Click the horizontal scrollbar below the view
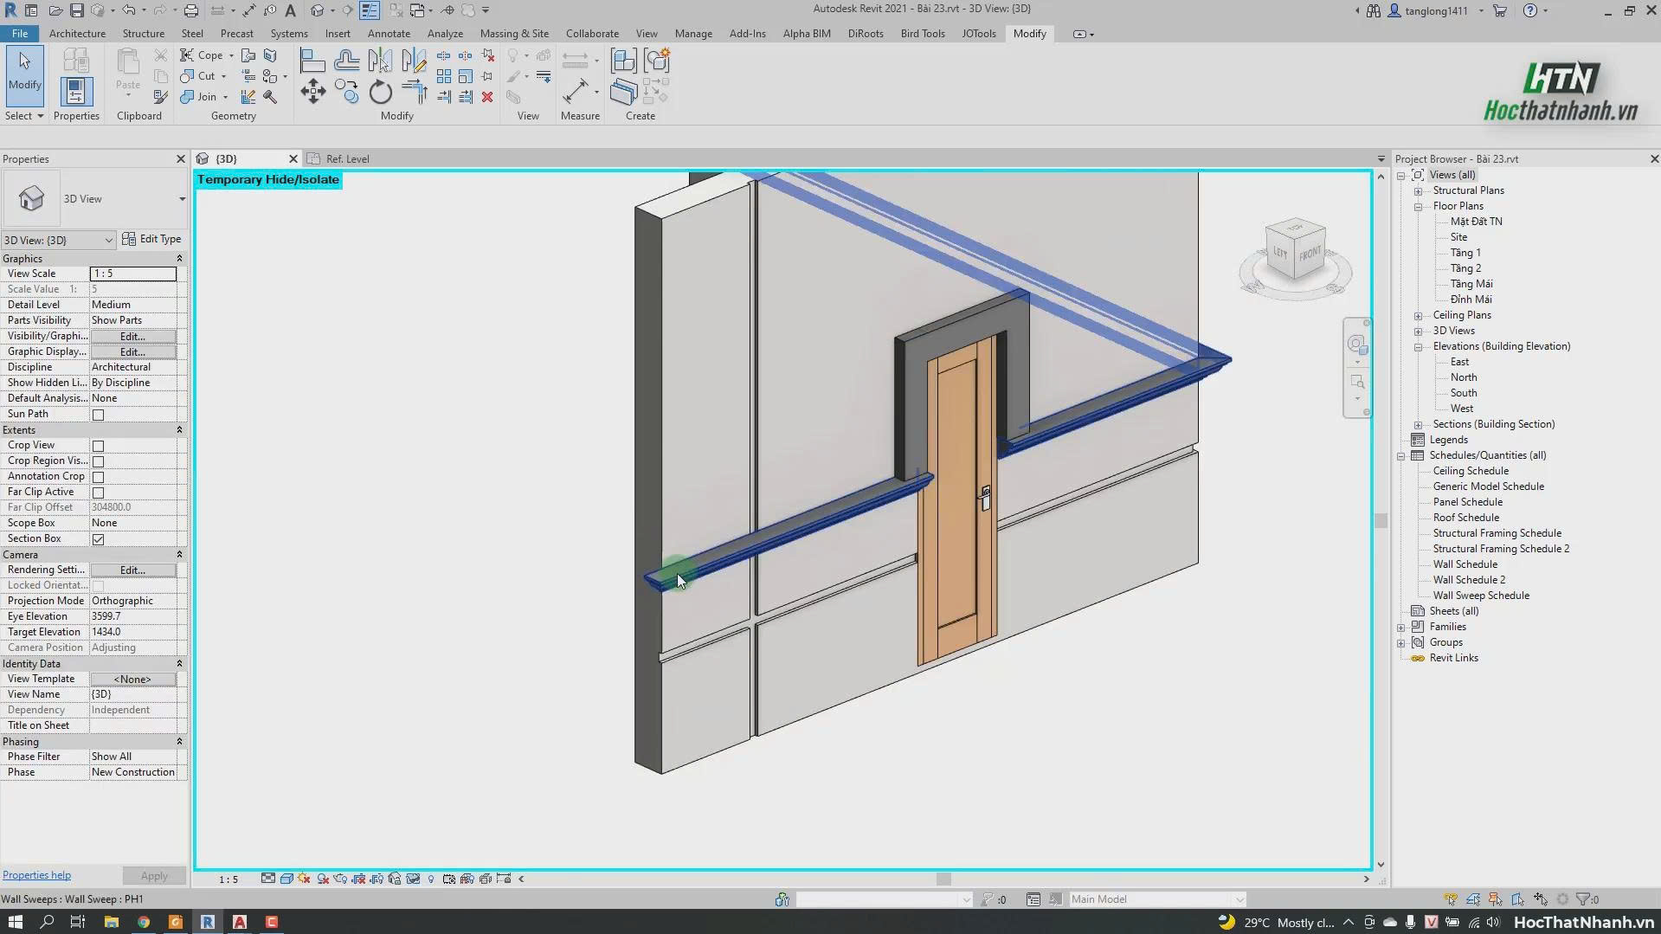Screen dimensions: 1661x934 (943, 879)
